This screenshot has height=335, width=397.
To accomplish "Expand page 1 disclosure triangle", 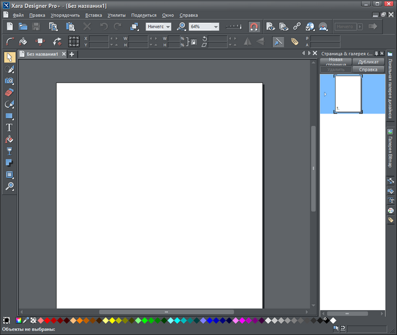I will [325, 94].
